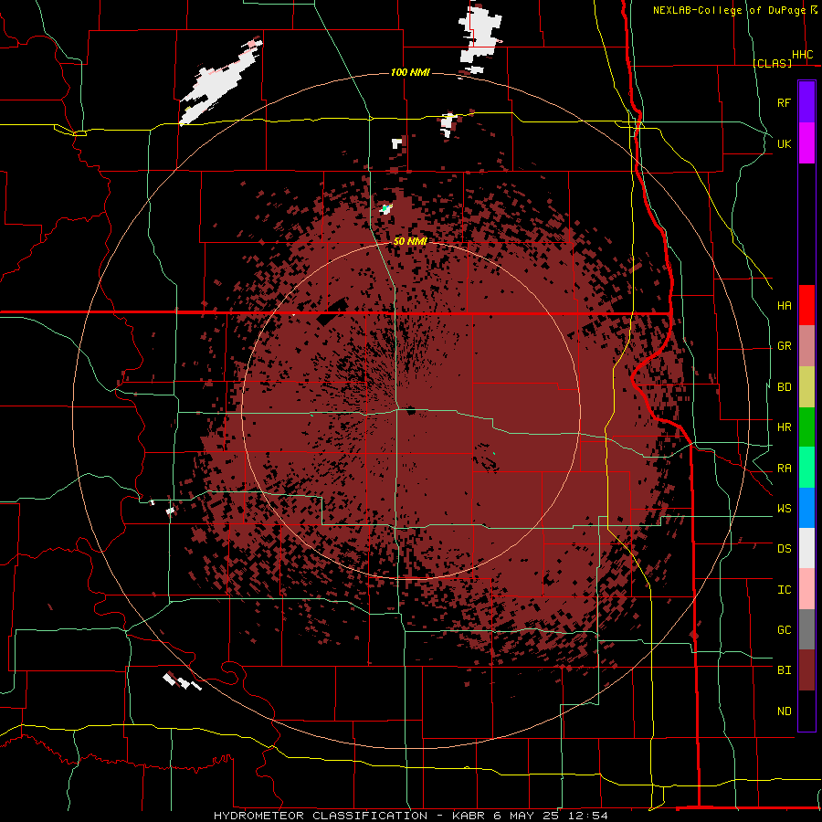Click the GR legend label
Image resolution: width=822 pixels, height=822 pixels.
[x=784, y=346]
